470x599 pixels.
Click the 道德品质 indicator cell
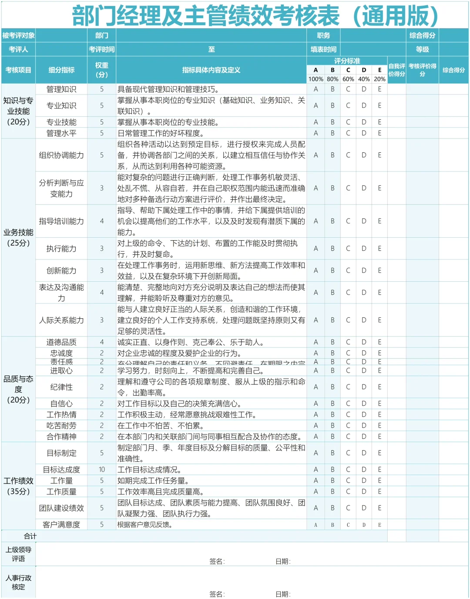pyautogui.click(x=61, y=342)
